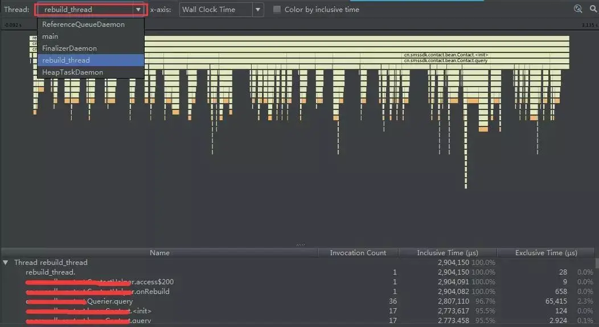Select the rebuild_thread. row in the table
599x327 pixels.
298,272
